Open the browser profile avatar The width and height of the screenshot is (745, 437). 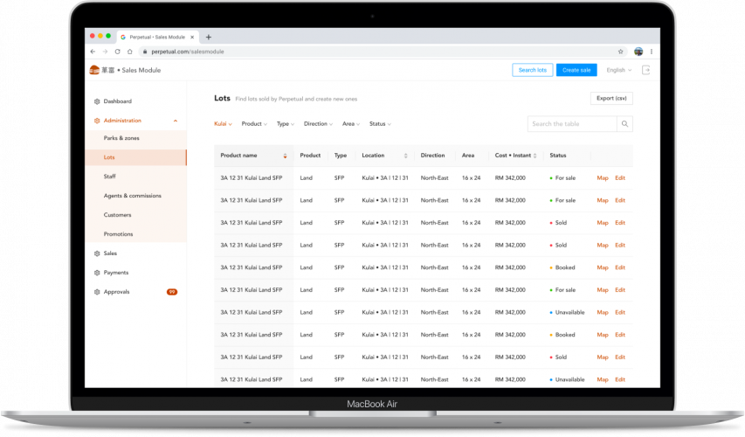[x=638, y=52]
